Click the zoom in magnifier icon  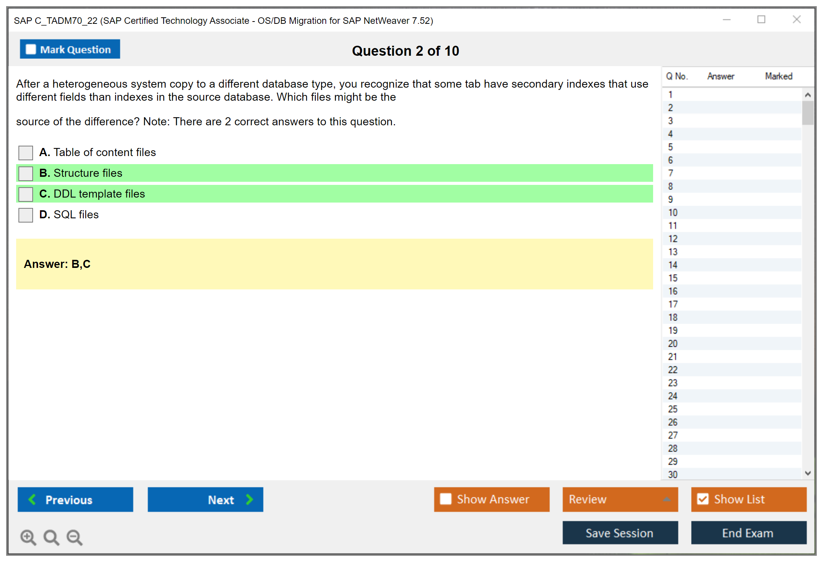(x=28, y=537)
